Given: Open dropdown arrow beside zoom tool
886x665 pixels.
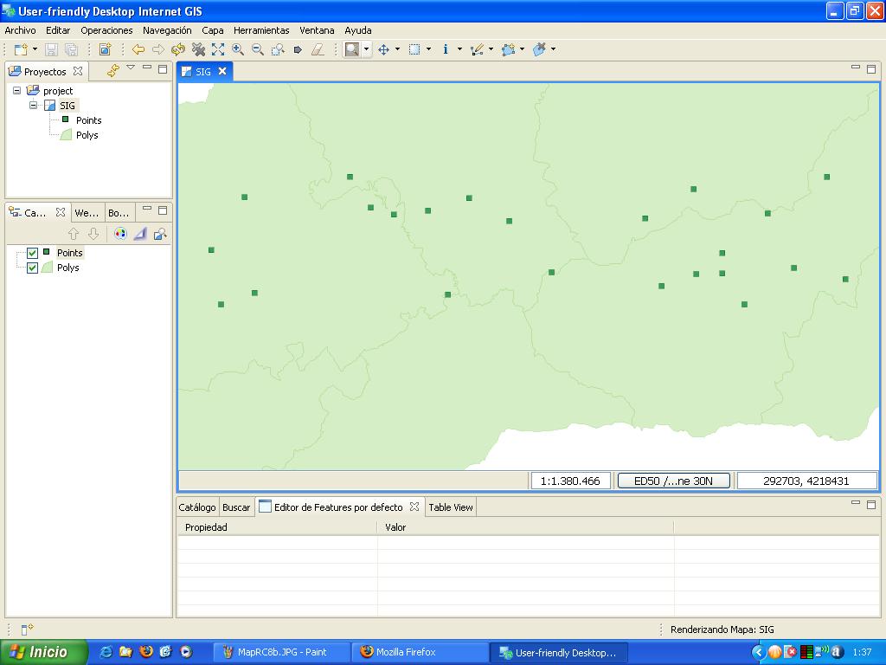Looking at the screenshot, I should pyautogui.click(x=367, y=50).
